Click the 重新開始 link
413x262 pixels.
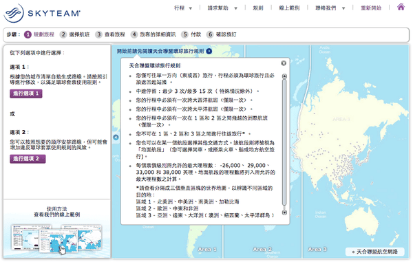tap(371, 8)
